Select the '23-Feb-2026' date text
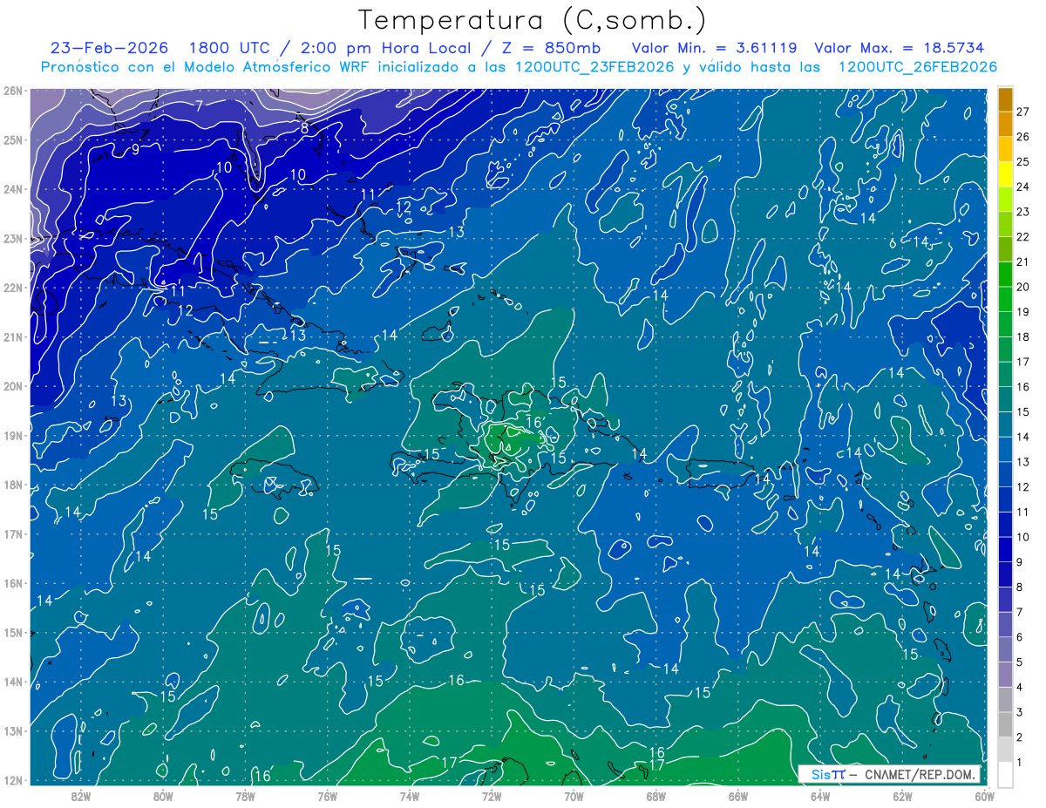 pyautogui.click(x=109, y=48)
